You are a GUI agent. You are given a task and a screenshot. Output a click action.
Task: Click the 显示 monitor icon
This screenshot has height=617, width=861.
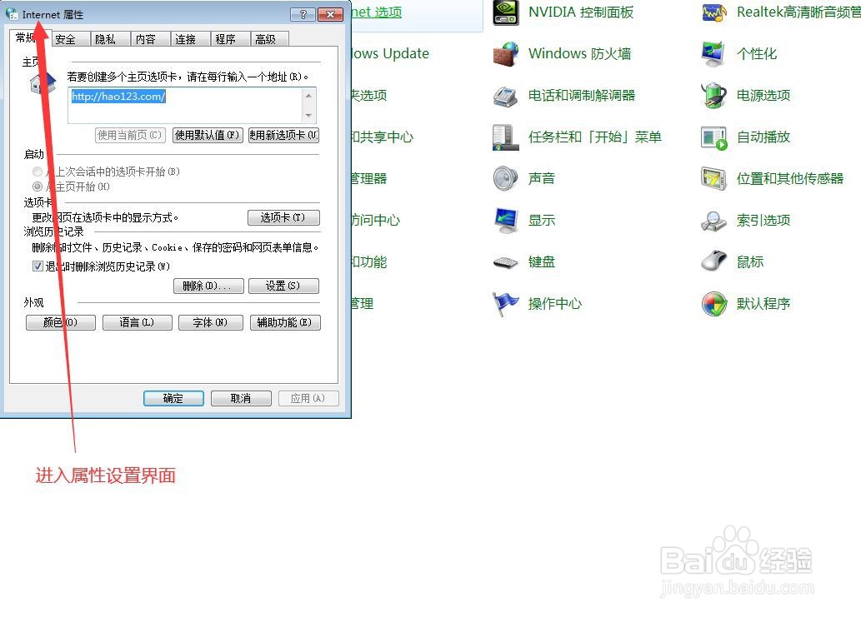coord(506,221)
